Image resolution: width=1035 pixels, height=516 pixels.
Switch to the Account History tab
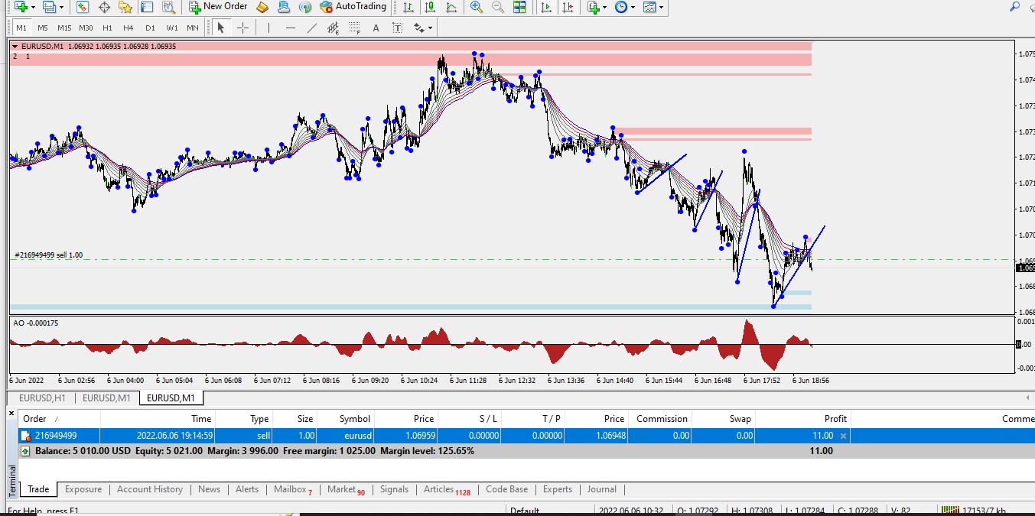149,489
